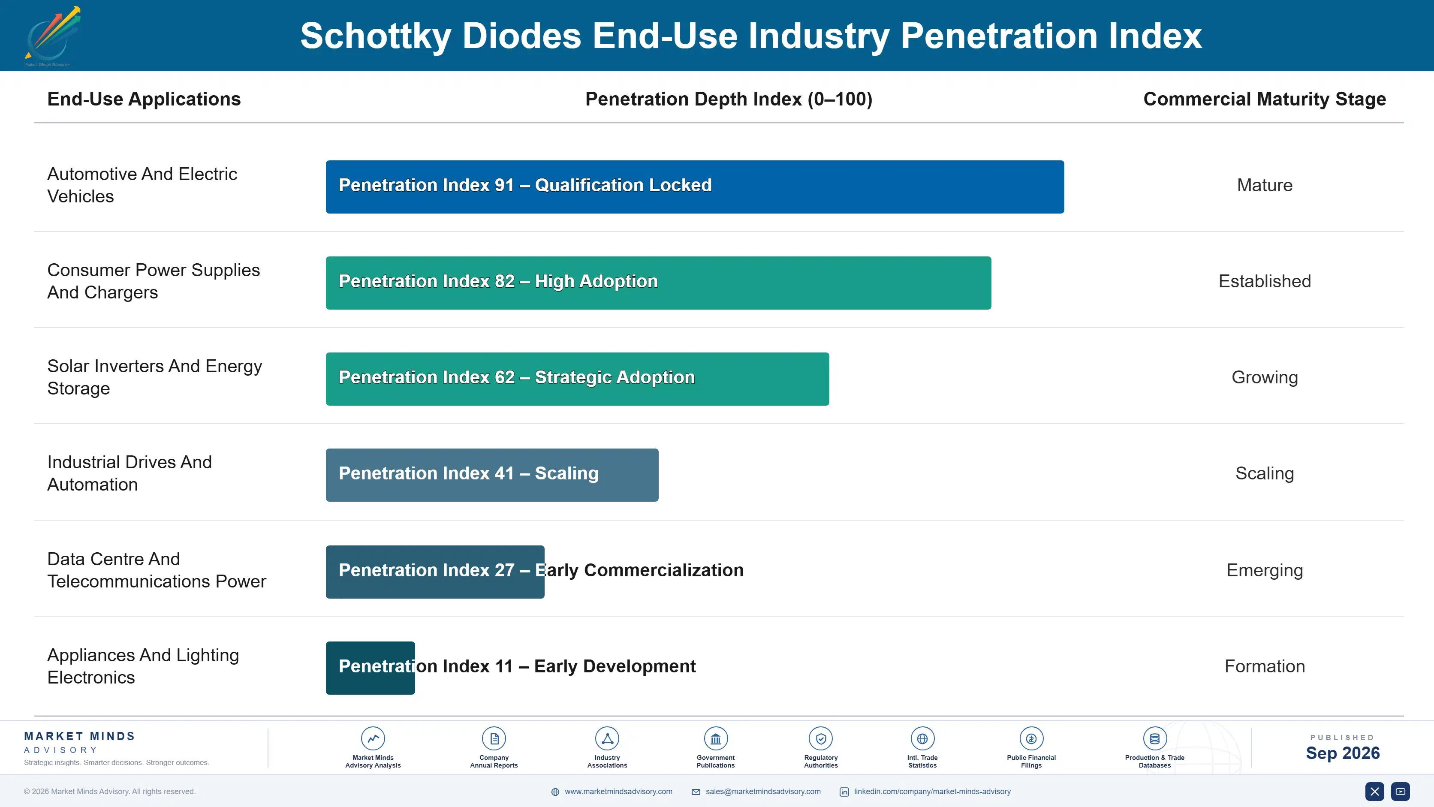Click the LinkedIn icon in footer
Image resolution: width=1434 pixels, height=807 pixels.
coord(844,792)
